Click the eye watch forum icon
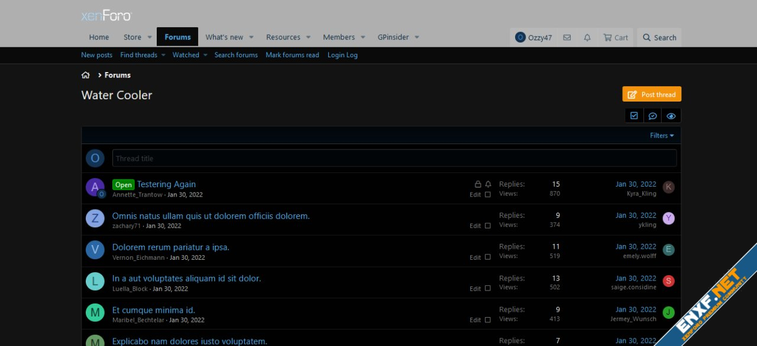Viewport: 757px width, 346px height. [671, 116]
